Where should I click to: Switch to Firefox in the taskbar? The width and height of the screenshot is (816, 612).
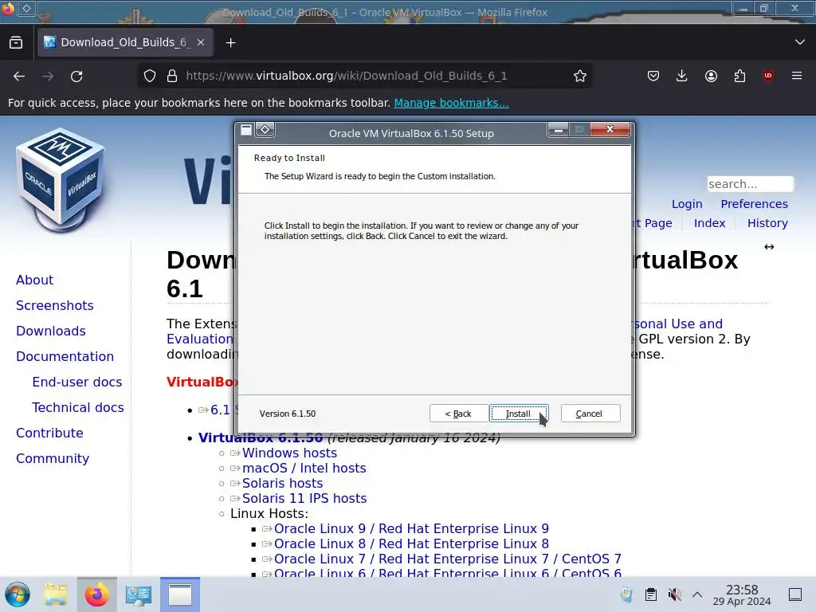96,594
